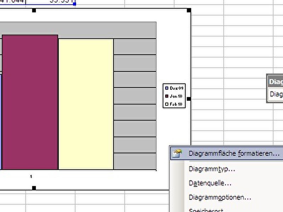The width and height of the screenshot is (283, 212).
Task: Select the maroon Jan 10 bar
Action: (x=30, y=102)
